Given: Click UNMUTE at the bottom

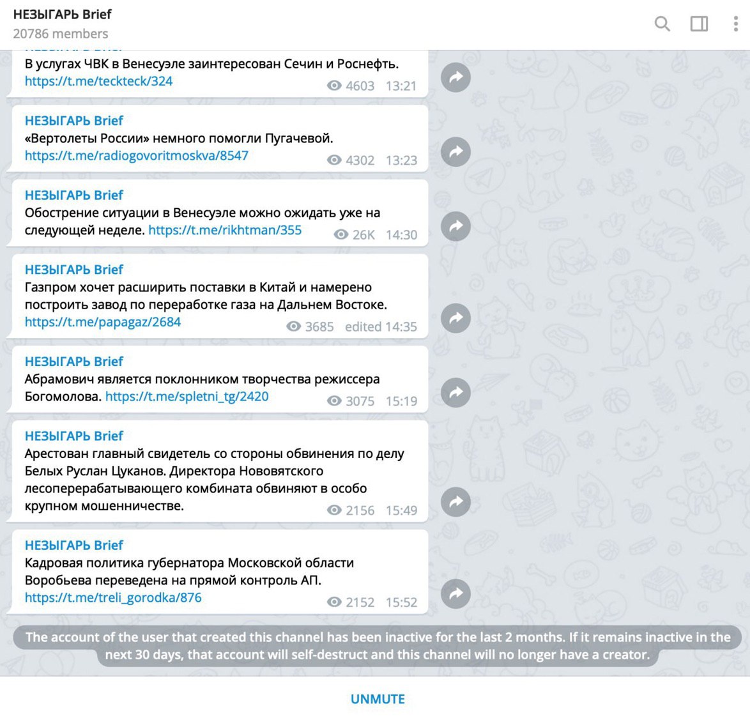Looking at the screenshot, I should (378, 699).
